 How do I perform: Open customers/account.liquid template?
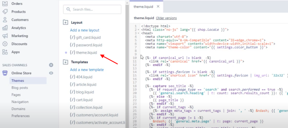coord(97,115)
